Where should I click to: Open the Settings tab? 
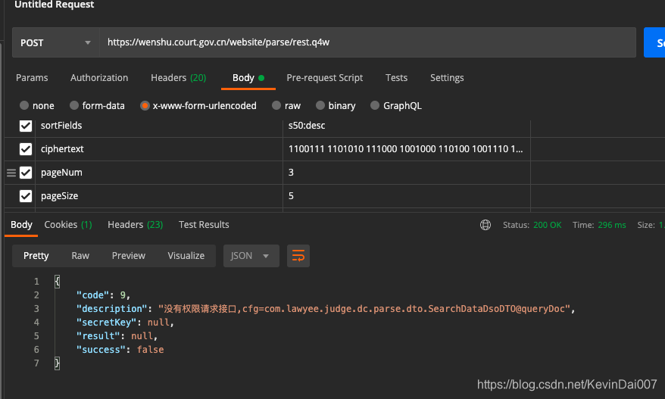pyautogui.click(x=447, y=78)
